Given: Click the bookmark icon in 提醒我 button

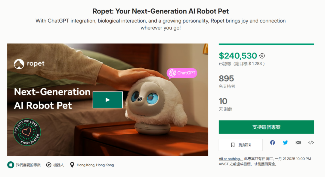Looking at the screenshot, I should [233, 145].
